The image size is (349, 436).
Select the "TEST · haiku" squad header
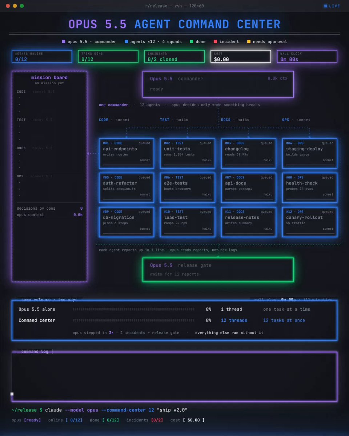174,120
